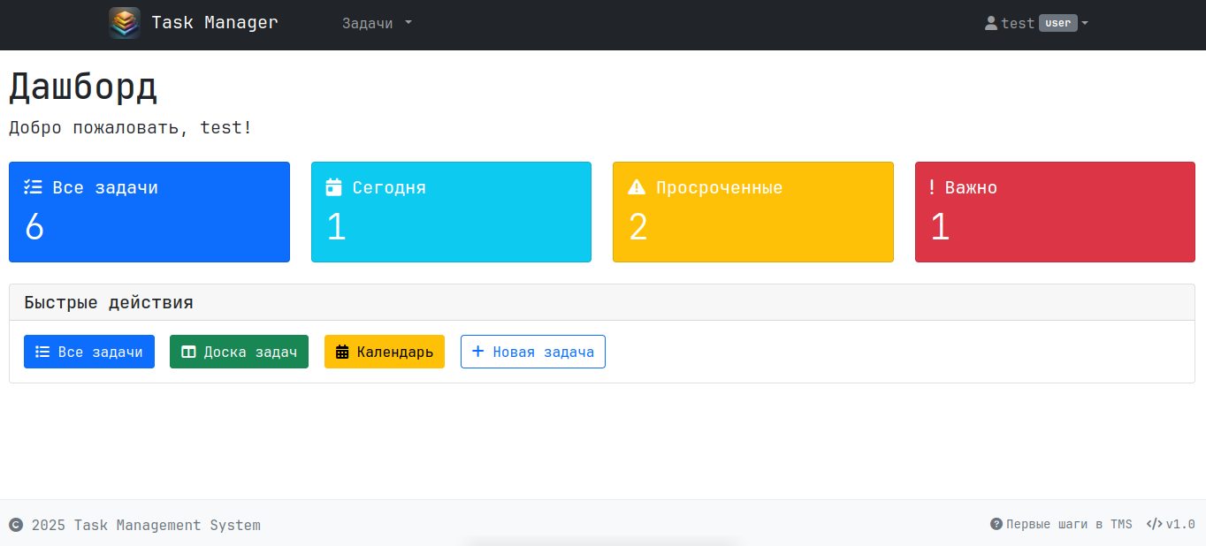Open the "Доска задач" board
This screenshot has width=1206, height=546.
click(239, 352)
